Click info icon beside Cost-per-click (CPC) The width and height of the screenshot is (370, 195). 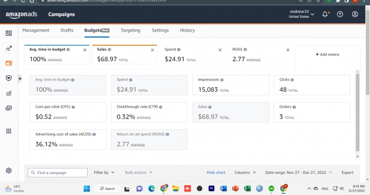73,107
